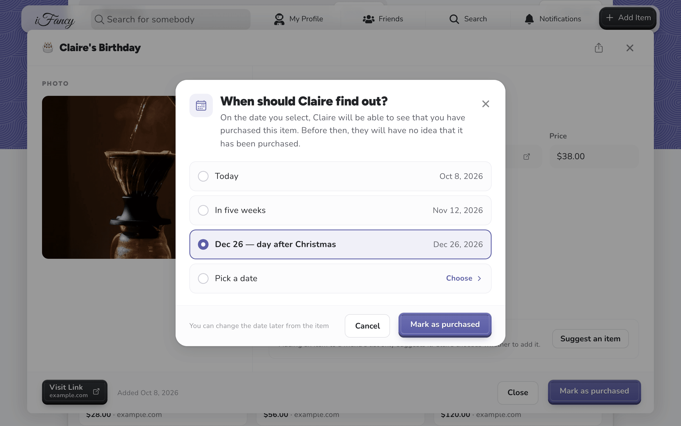Screen dimensions: 681x426
Task: Open Notifications in the navigation bar
Action: 553,19
